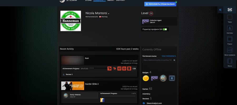
Task: Open the SIH Frames (Рамки) icon
Action: point(230,39)
